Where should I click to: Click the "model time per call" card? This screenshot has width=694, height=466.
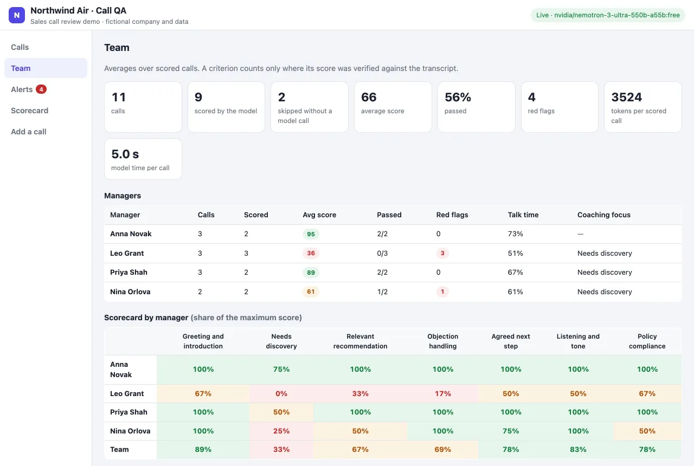[x=143, y=159]
